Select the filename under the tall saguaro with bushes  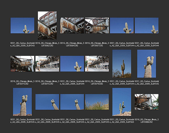(122, 82)
